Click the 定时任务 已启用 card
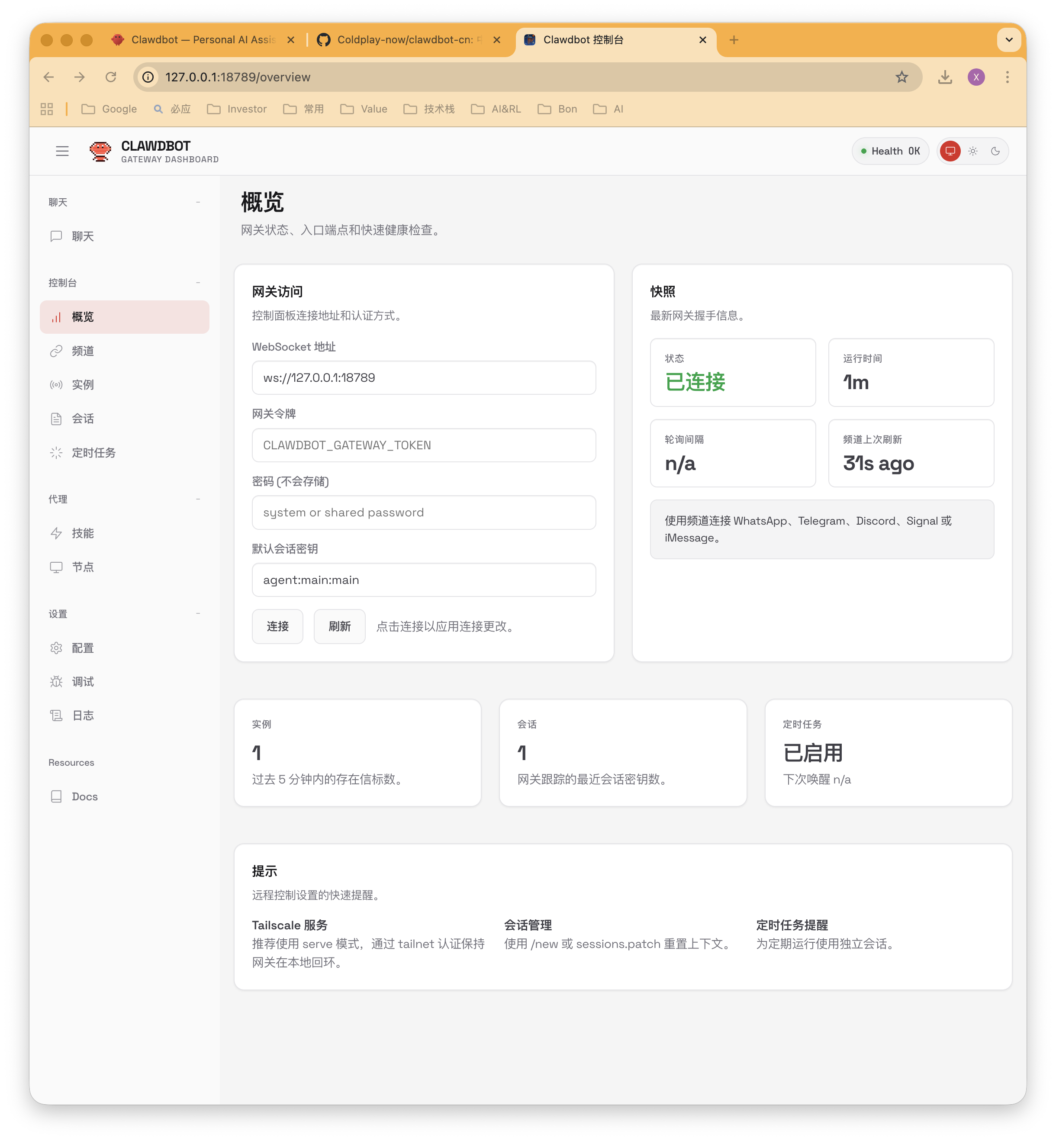 click(x=889, y=753)
